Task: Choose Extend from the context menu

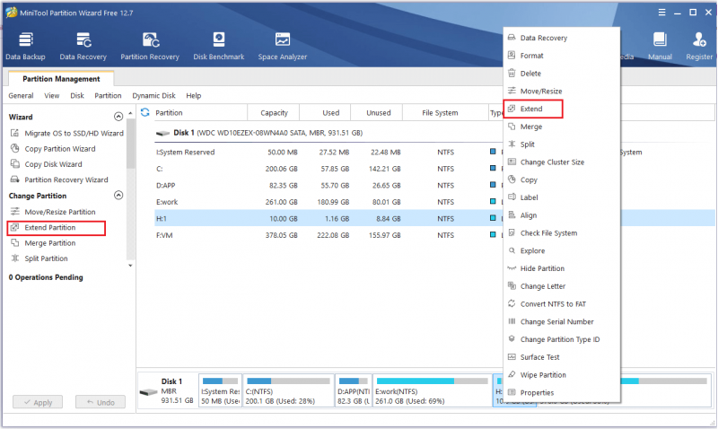Action: pos(532,109)
